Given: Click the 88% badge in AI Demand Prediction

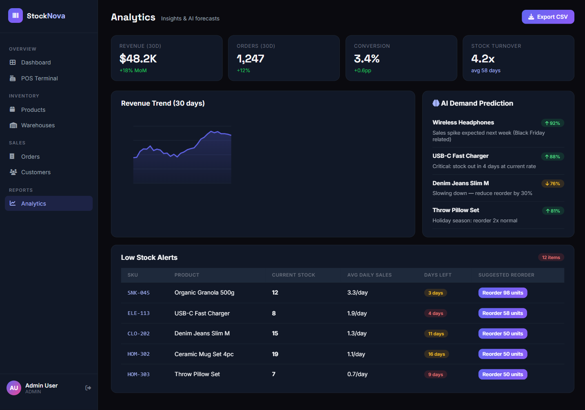Looking at the screenshot, I should pos(552,157).
